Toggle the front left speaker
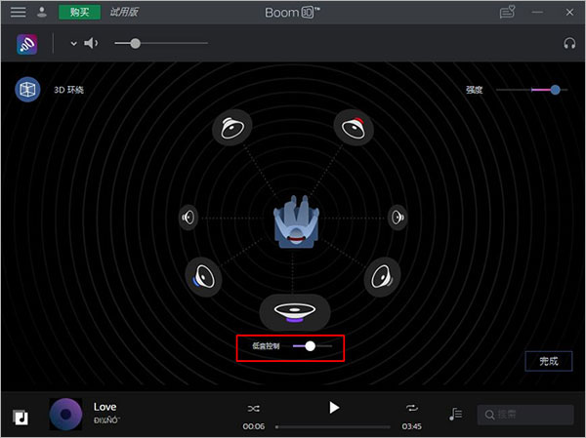 [x=232, y=128]
